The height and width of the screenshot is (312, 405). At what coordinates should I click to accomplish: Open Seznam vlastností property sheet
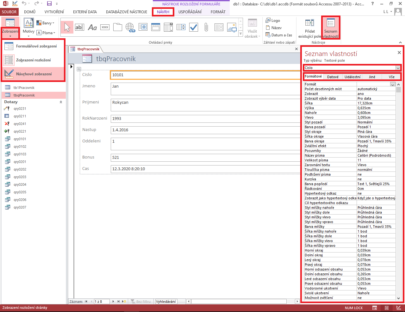click(x=331, y=28)
